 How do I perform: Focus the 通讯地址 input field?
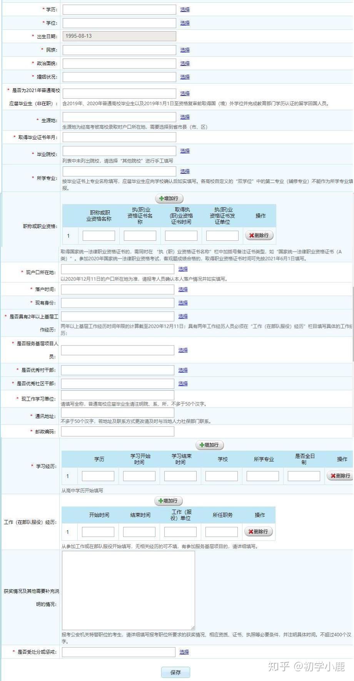coord(118,413)
